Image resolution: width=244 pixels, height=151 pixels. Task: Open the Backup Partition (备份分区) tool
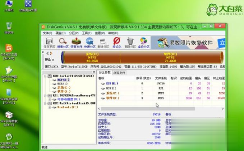point(144,43)
